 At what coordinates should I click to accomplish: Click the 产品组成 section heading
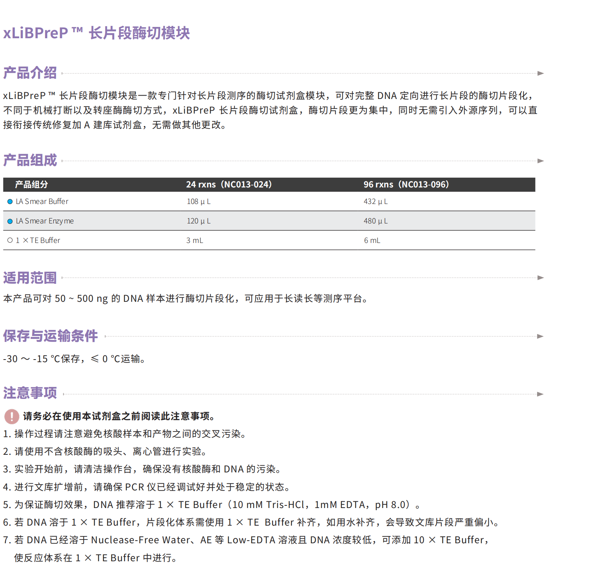(30, 160)
